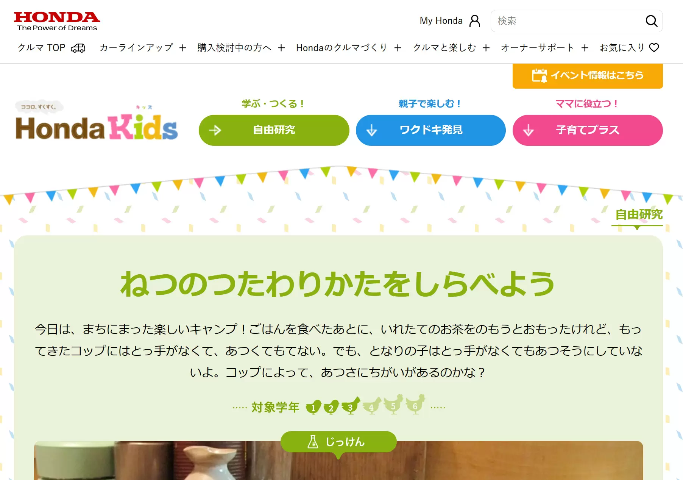Viewport: 683px width, 480px height.
Task: Open the green 自由研究 button
Action: (x=274, y=130)
